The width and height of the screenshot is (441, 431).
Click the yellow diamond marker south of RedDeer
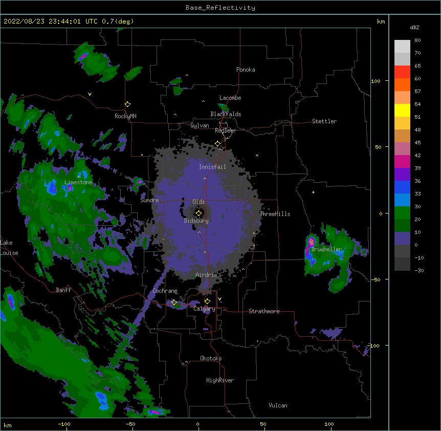(218, 144)
